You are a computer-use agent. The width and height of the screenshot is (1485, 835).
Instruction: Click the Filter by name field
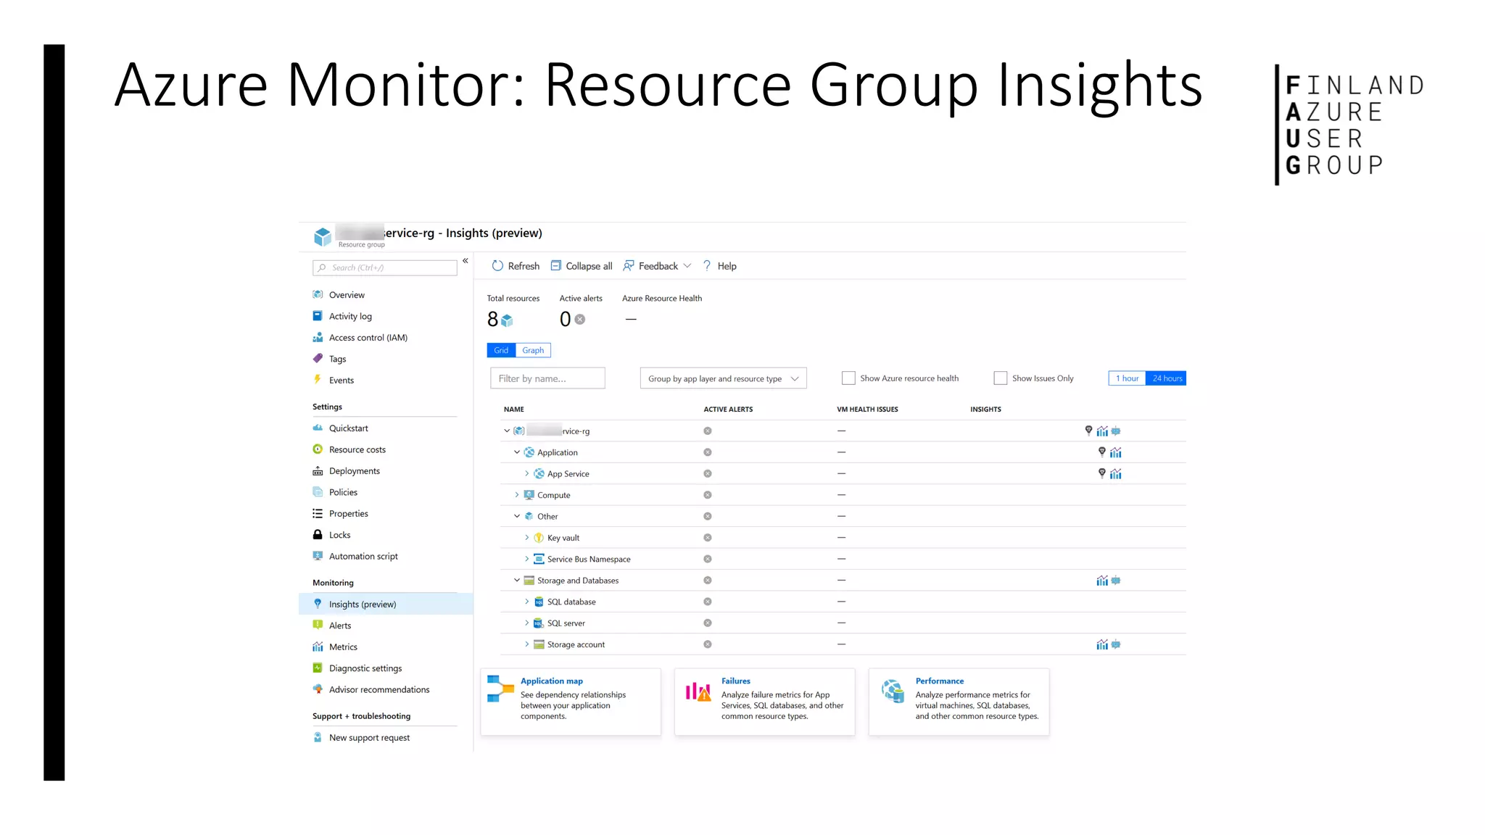(x=547, y=378)
